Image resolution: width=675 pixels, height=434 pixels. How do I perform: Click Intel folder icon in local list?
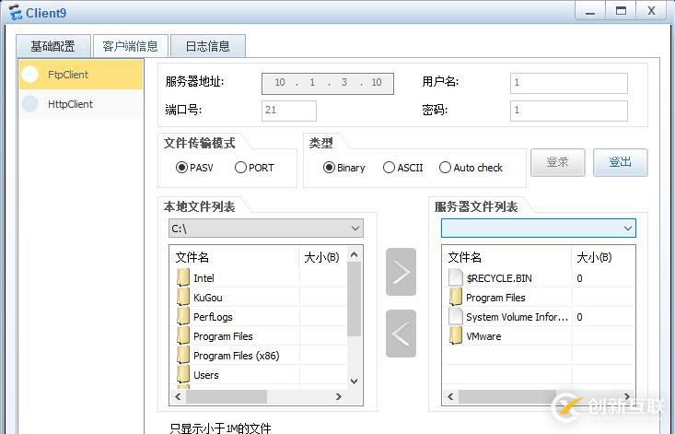tap(183, 277)
